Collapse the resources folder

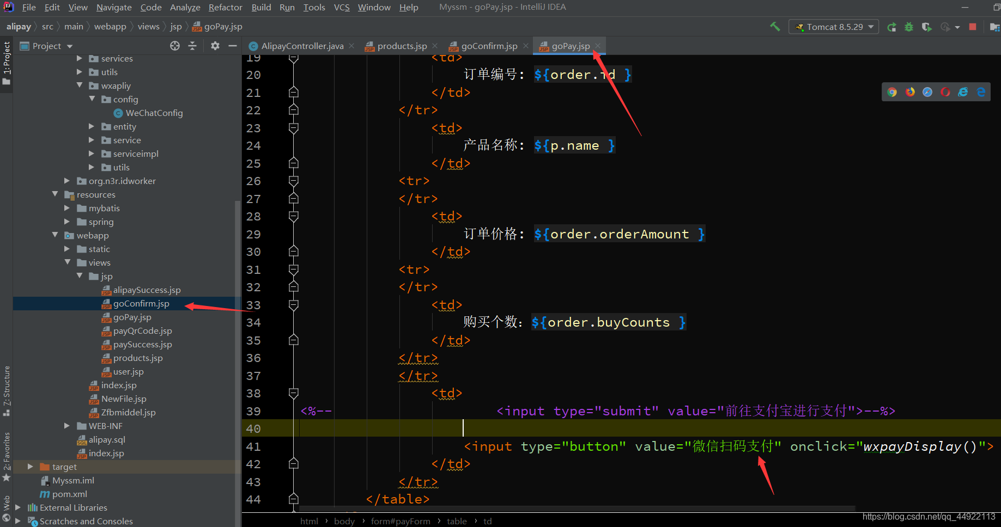[x=55, y=194]
